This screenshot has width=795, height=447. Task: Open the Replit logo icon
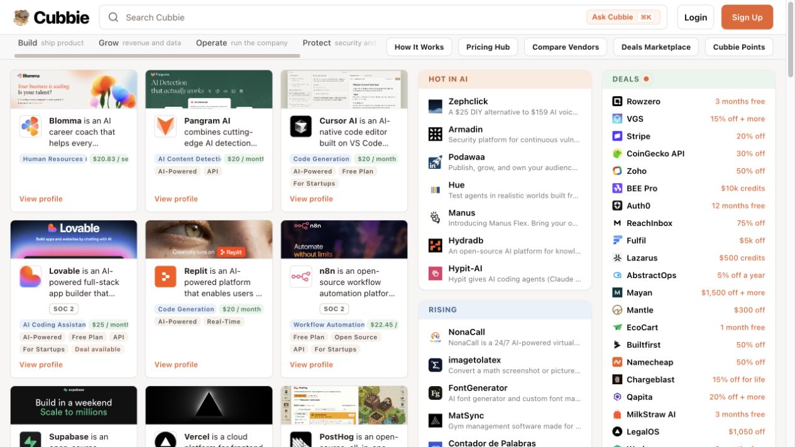coord(165,277)
